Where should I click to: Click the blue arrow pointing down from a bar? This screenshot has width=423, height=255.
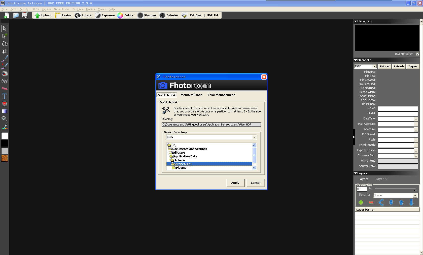pos(411,202)
